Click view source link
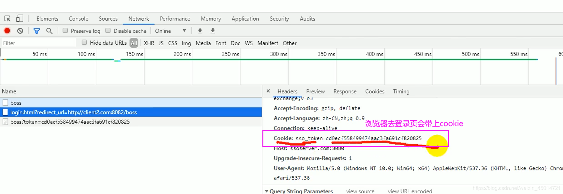This screenshot has height=194, width=563. 360,191
